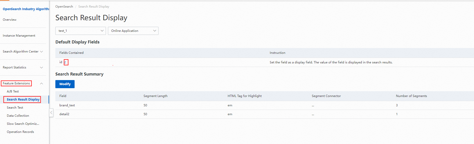Viewport: 474px width, 144px height.
Task: Collapse the sidebar using the arrow handle
Action: [51, 113]
